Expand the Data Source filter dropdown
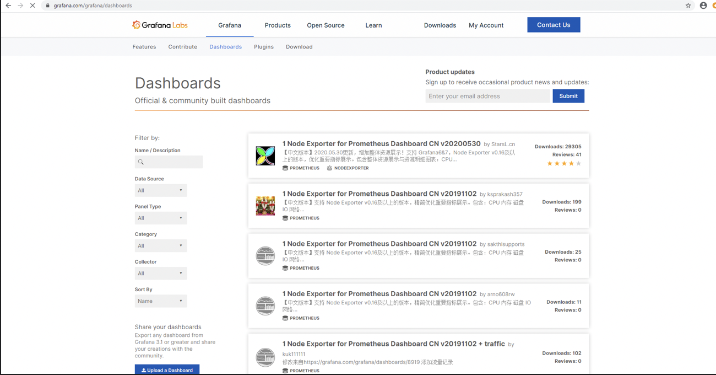This screenshot has width=716, height=375. 161,190
